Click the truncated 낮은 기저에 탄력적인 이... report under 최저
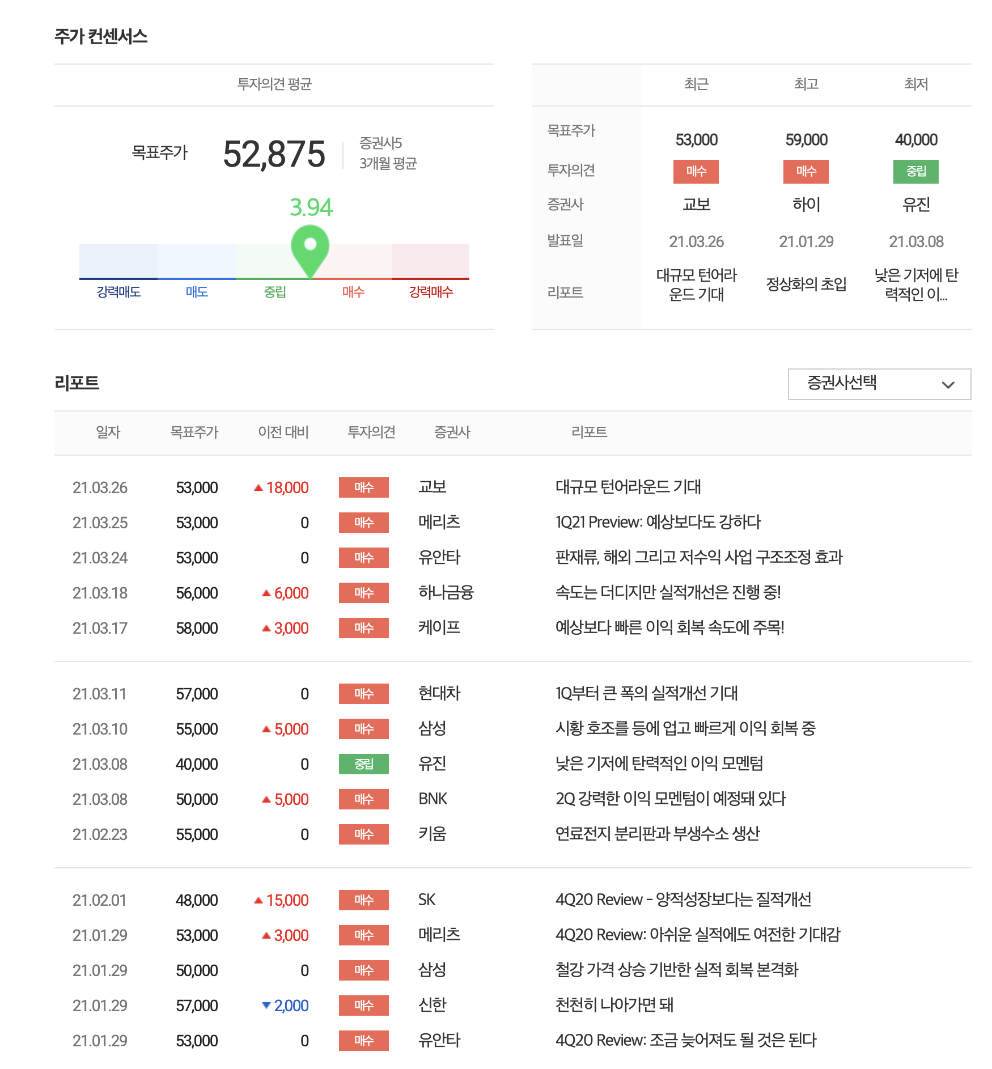The image size is (992, 1069). (916, 285)
